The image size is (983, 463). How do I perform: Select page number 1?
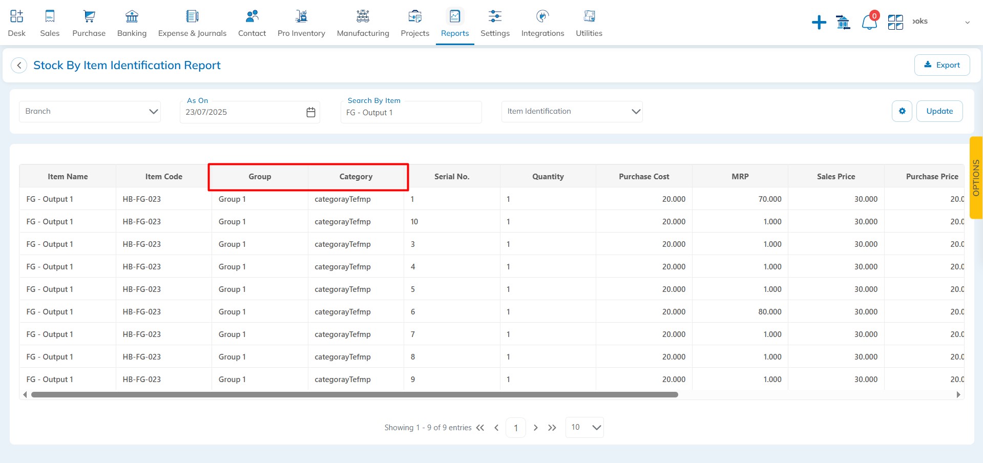[x=516, y=428]
